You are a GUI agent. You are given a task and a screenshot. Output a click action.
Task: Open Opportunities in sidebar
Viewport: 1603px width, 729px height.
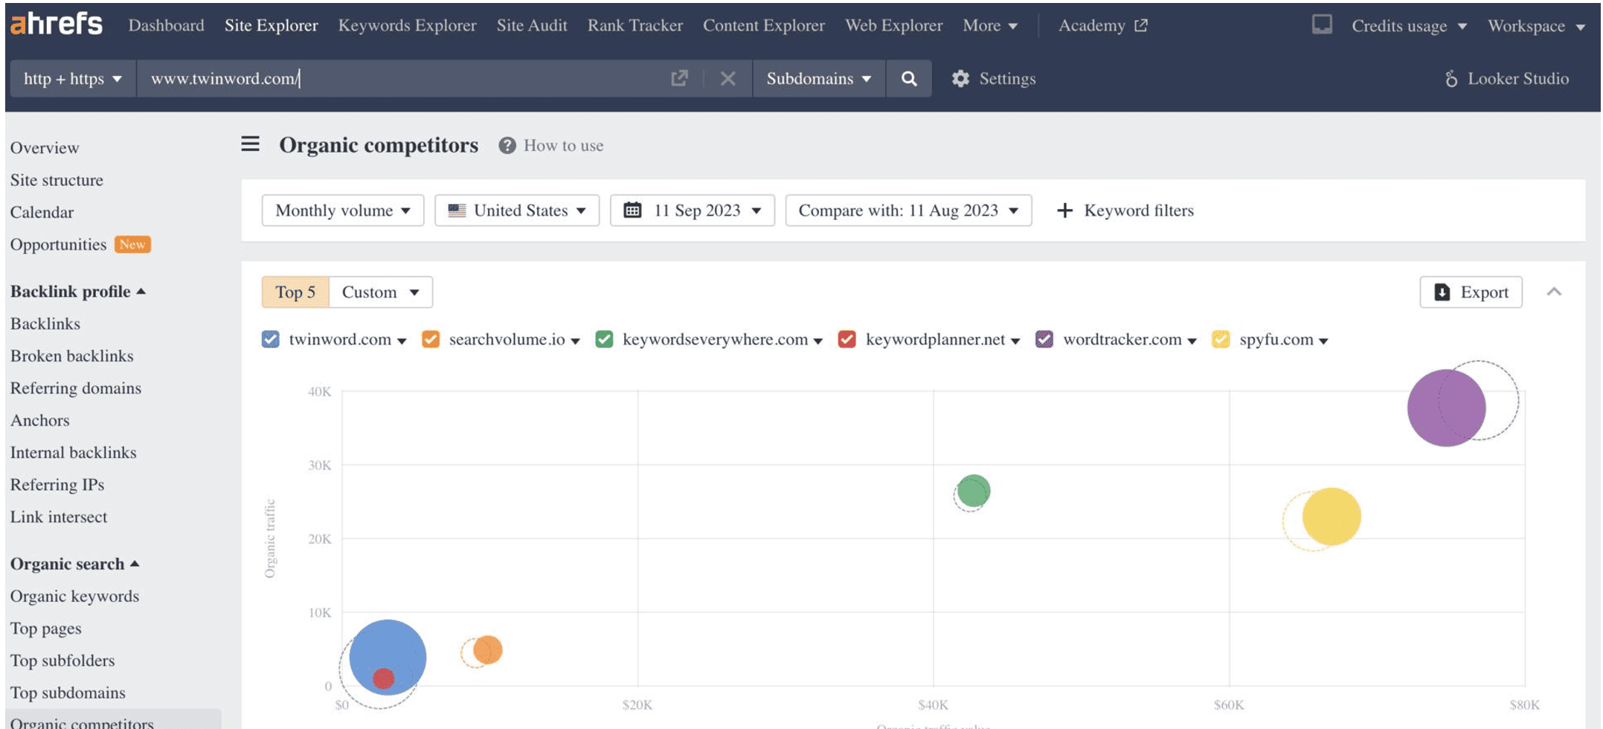(58, 244)
